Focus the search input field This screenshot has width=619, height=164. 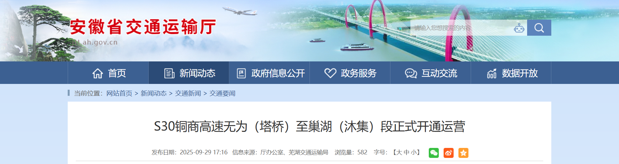point(463,28)
